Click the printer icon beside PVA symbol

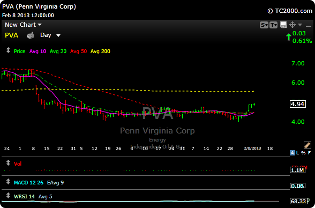(31, 35)
